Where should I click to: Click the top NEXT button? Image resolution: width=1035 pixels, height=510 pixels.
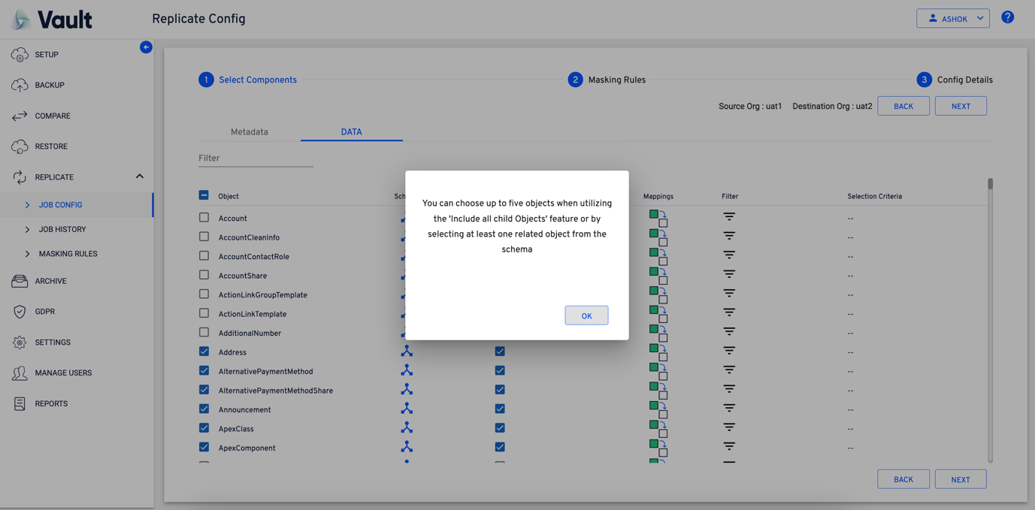tap(960, 106)
